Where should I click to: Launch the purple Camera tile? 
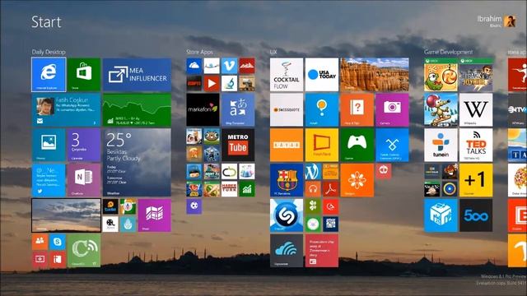tap(392, 109)
